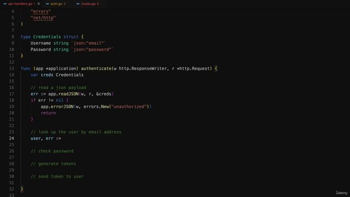Click the Username field on line 9
350x197 pixels.
coord(40,43)
